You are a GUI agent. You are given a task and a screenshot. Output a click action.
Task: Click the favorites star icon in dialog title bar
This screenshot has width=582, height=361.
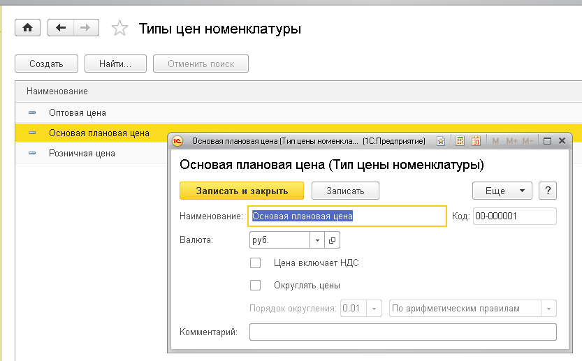click(441, 141)
